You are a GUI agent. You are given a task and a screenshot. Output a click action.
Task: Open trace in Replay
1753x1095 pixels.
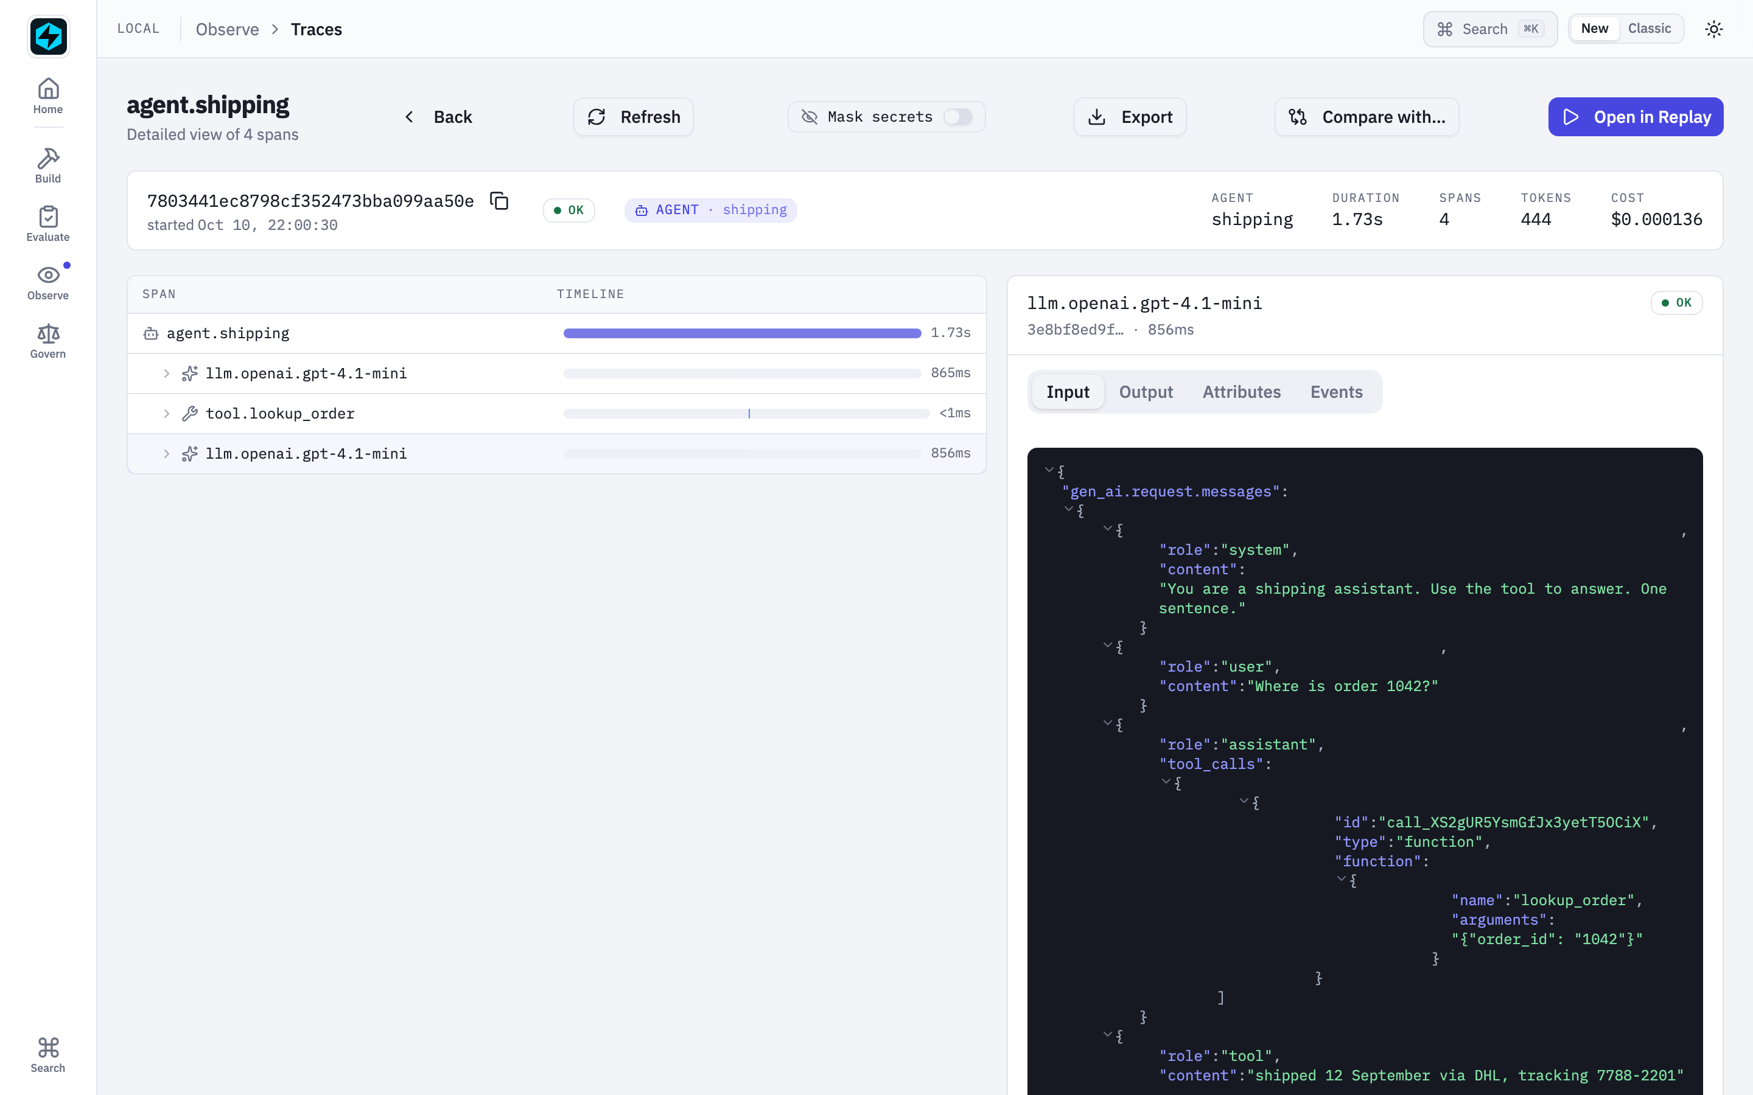[x=1636, y=117]
